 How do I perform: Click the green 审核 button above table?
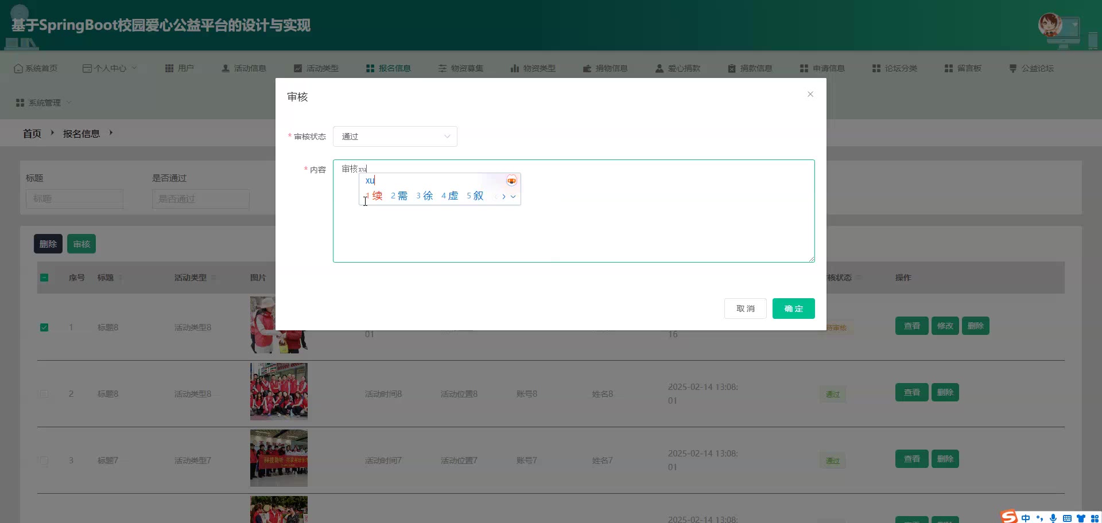[82, 244]
